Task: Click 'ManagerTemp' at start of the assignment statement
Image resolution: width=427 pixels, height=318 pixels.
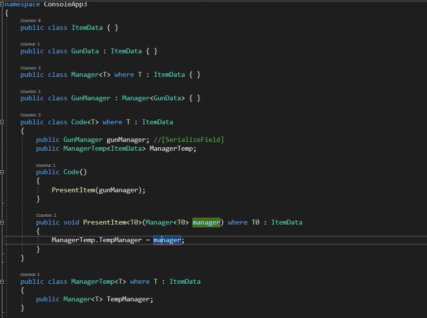Action: pos(73,240)
